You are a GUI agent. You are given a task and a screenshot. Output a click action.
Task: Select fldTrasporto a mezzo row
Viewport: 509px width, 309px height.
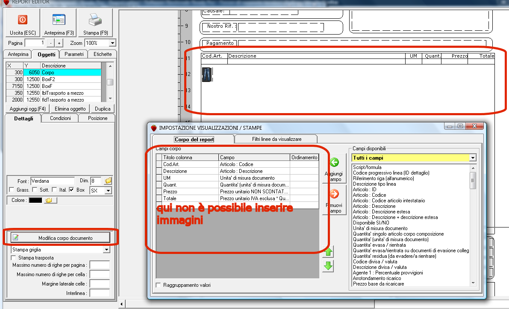(x=53, y=100)
